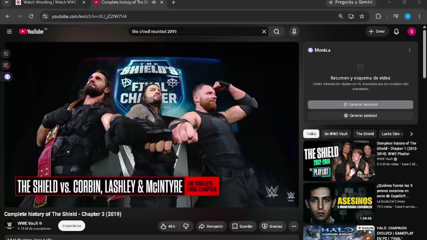Open a new browser tab
427x240 pixels.
tap(173, 2)
